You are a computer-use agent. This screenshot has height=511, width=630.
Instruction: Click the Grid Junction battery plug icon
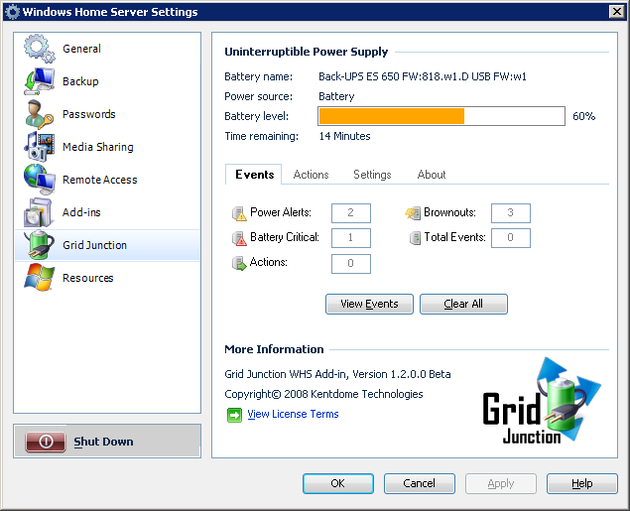39,245
